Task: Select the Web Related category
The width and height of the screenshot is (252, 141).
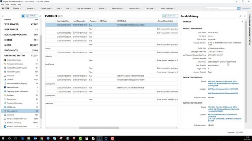Action: click(21, 24)
